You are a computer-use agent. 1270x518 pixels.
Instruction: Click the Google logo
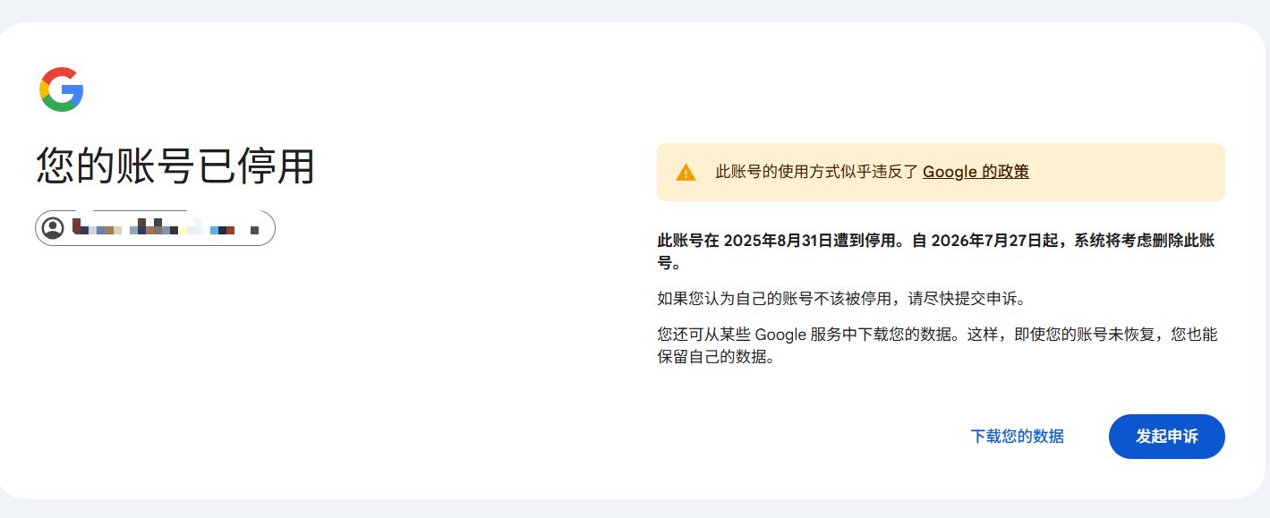[x=61, y=89]
